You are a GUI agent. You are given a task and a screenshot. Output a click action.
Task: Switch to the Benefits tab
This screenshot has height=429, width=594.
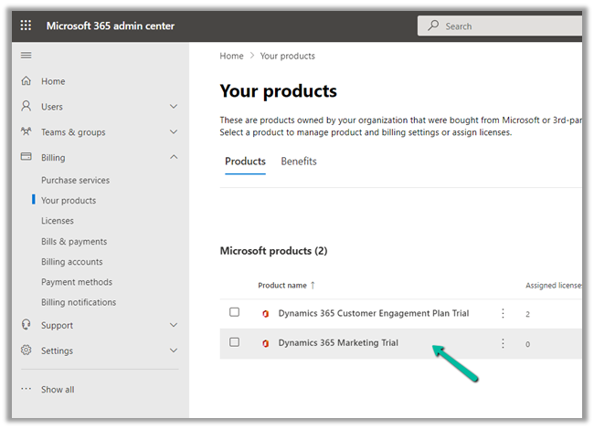click(x=299, y=162)
